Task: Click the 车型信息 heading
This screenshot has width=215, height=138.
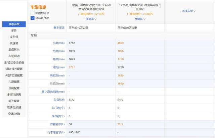Action: pos(38,7)
